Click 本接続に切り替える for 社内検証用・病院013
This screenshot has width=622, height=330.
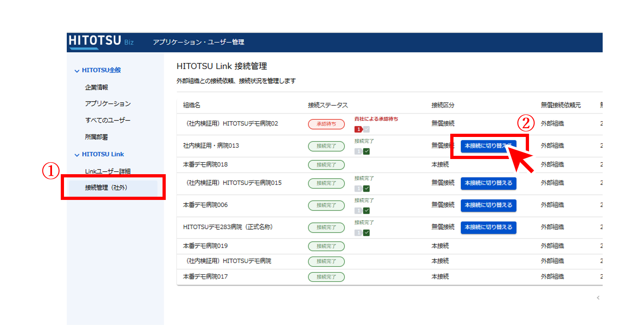[488, 146]
